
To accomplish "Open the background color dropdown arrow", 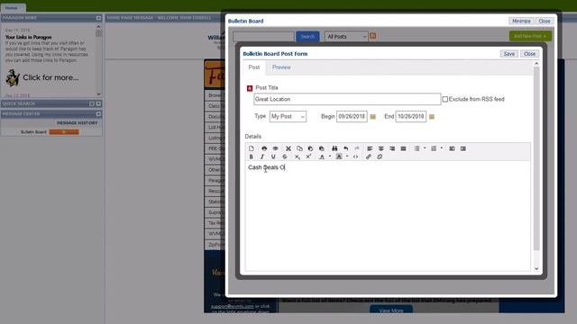I will tap(347, 157).
